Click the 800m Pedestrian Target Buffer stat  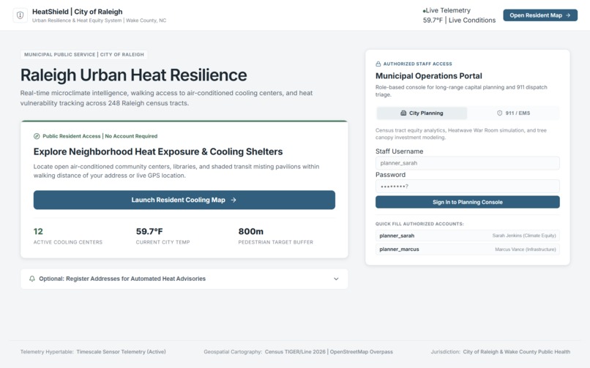275,236
